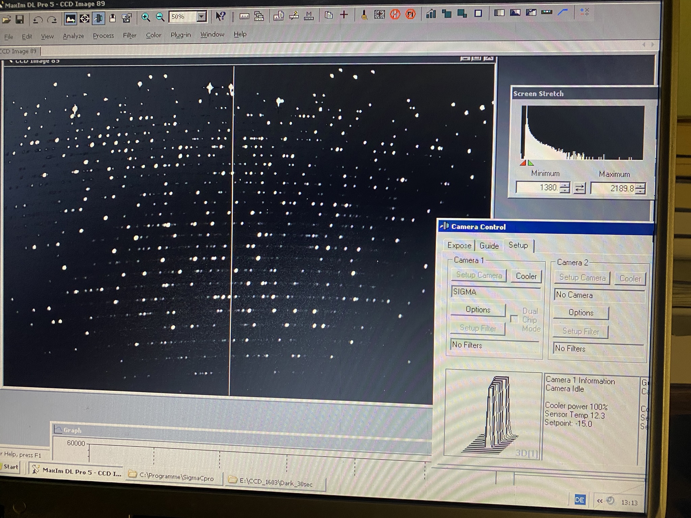691x518 pixels.
Task: Click the Save floppy disk icon
Action: coord(20,19)
